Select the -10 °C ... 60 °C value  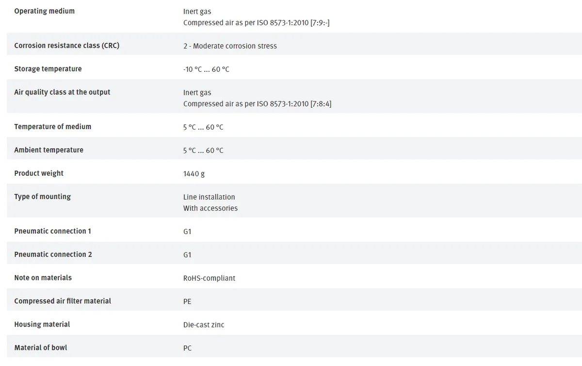pos(207,69)
